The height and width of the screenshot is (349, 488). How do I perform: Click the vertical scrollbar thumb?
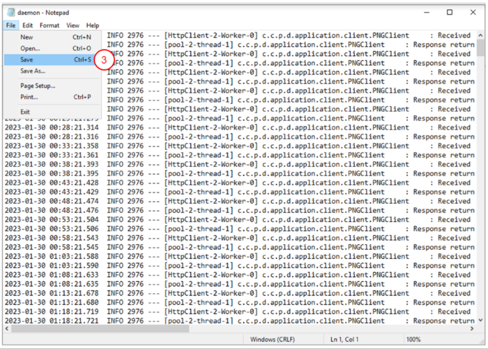point(480,48)
